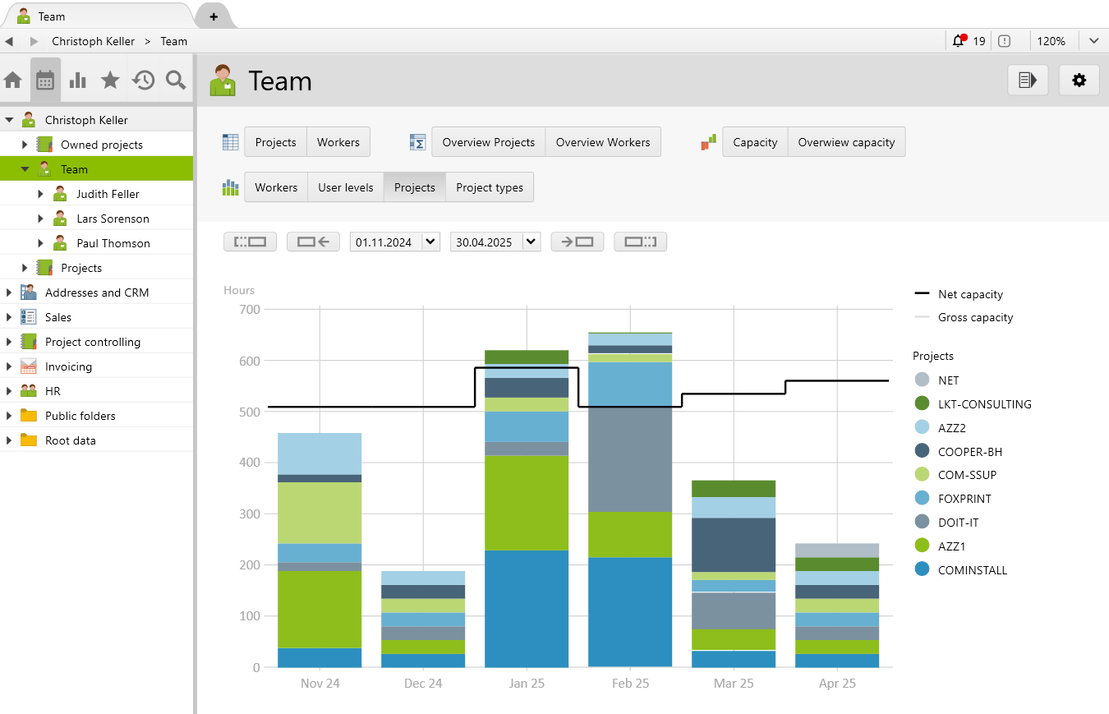The image size is (1109, 714).
Task: Click the Overview Projects button
Action: click(488, 141)
